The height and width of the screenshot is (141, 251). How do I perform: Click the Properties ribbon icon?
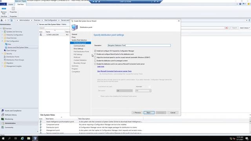pyautogui.click(x=13, y=9)
